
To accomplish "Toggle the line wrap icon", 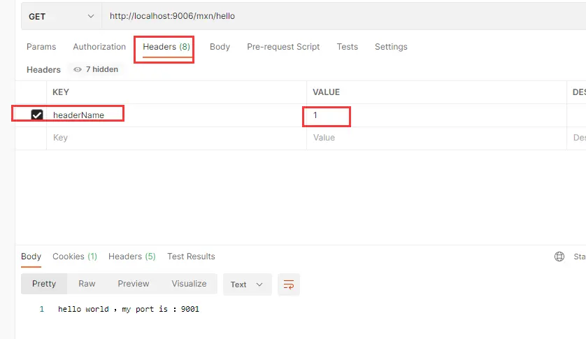I will click(289, 284).
